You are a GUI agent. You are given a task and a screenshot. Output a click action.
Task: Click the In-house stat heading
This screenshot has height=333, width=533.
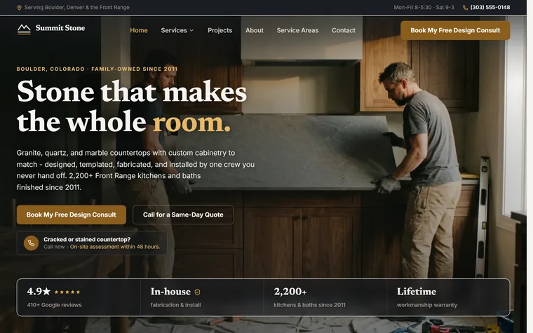pyautogui.click(x=170, y=292)
